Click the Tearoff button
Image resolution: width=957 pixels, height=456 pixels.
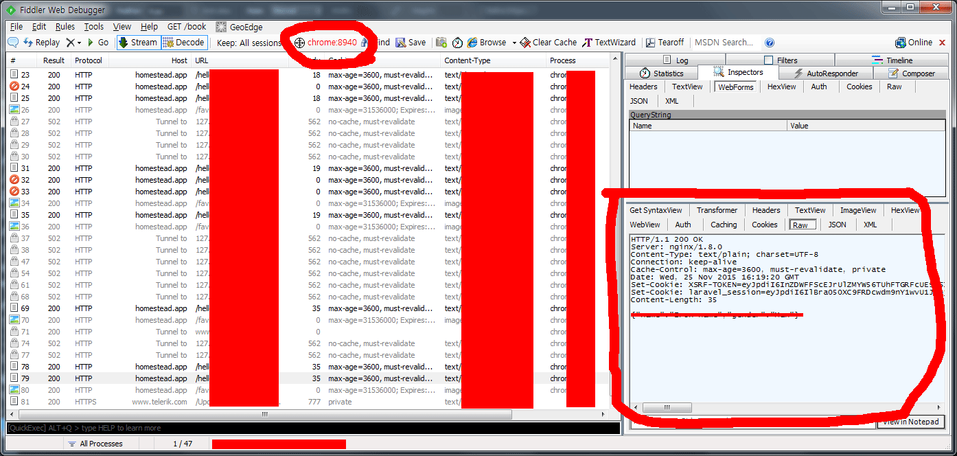click(665, 43)
